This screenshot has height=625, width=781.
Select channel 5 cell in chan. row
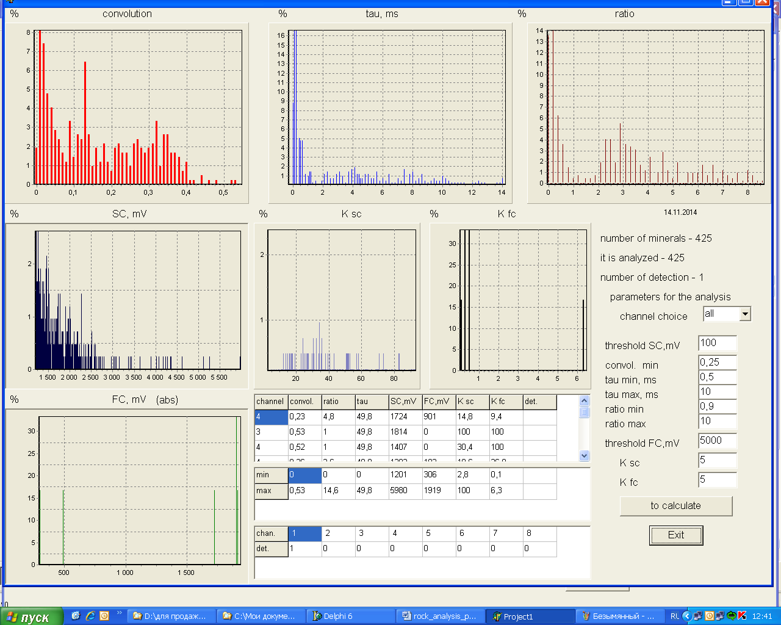click(439, 533)
